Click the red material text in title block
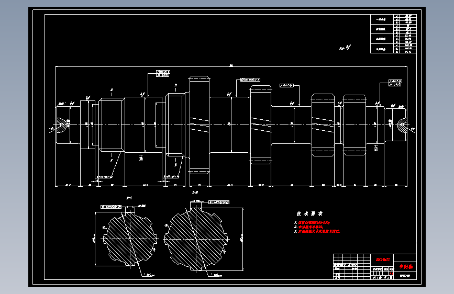Viewport: 454px width, 294px height. pyautogui.click(x=382, y=259)
